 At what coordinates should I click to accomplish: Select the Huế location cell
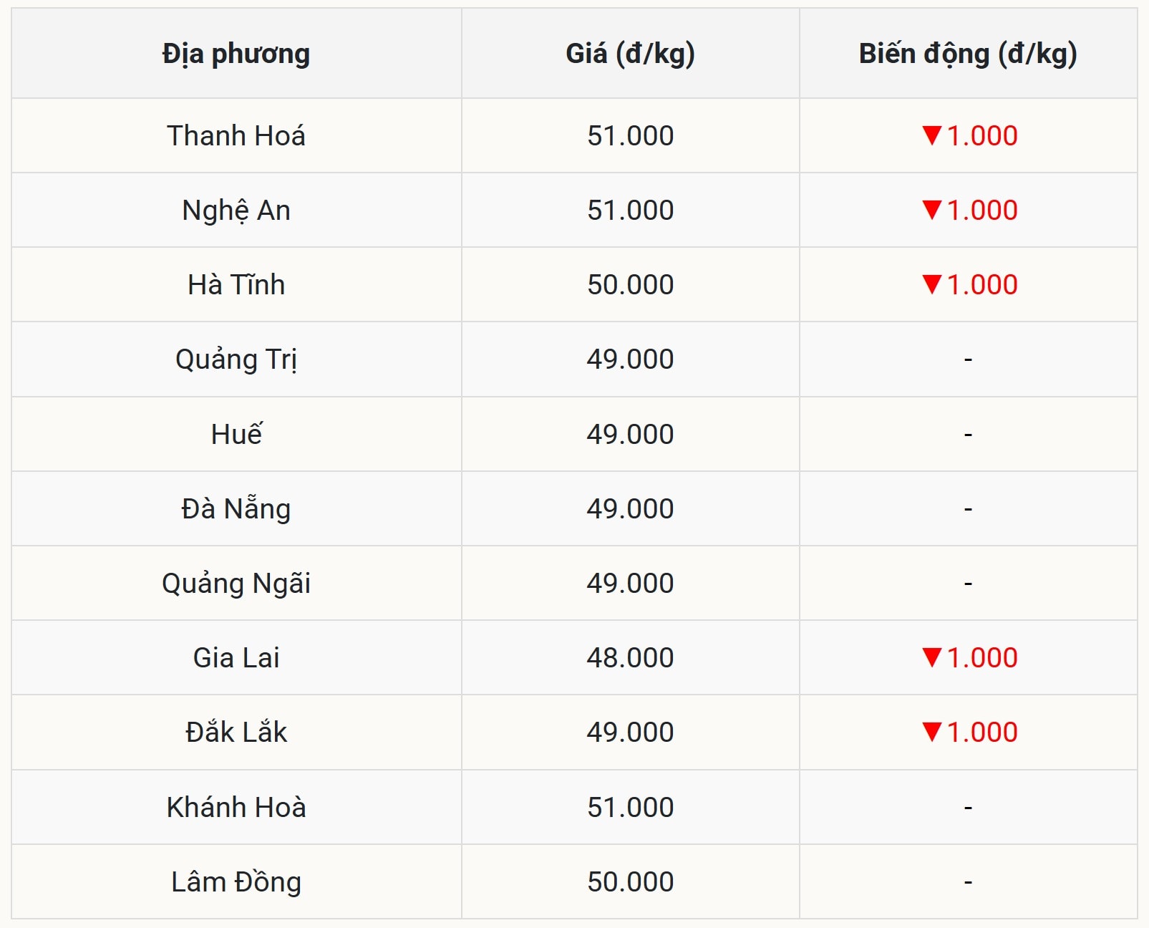click(x=236, y=434)
